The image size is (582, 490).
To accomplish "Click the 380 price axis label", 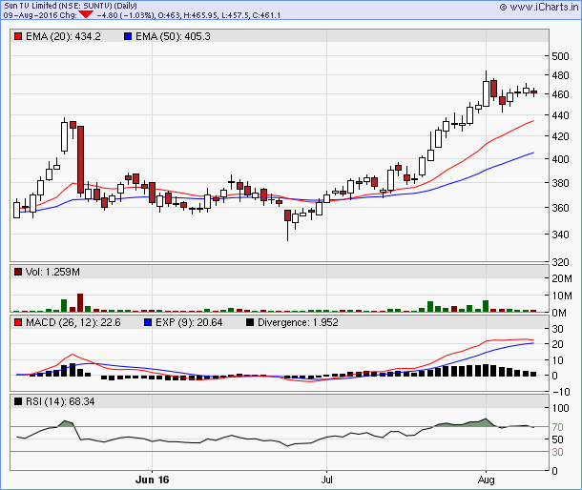I will click(x=560, y=183).
